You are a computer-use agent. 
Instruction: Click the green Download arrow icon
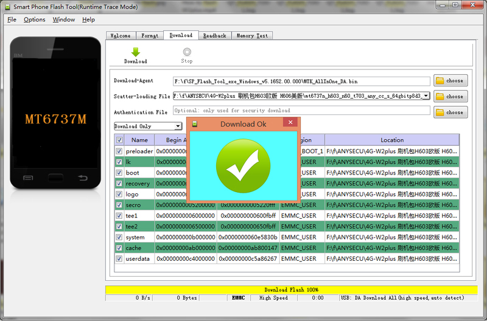135,52
